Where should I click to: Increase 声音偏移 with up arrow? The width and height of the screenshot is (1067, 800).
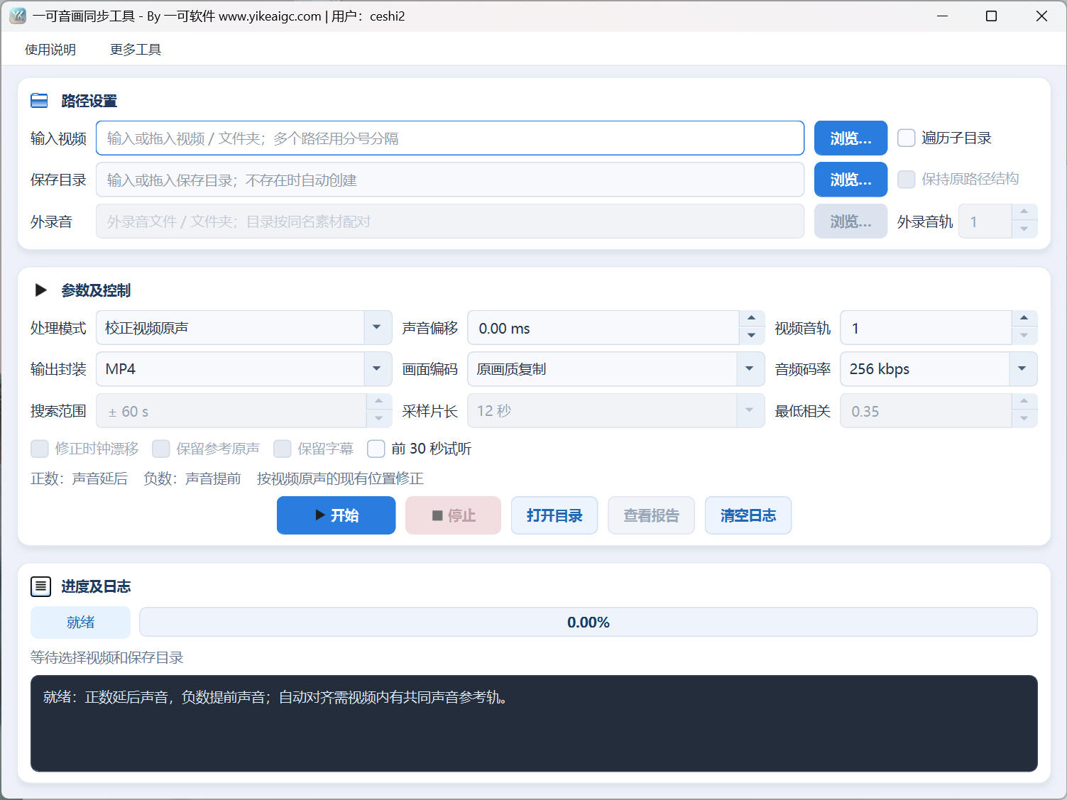tap(752, 319)
